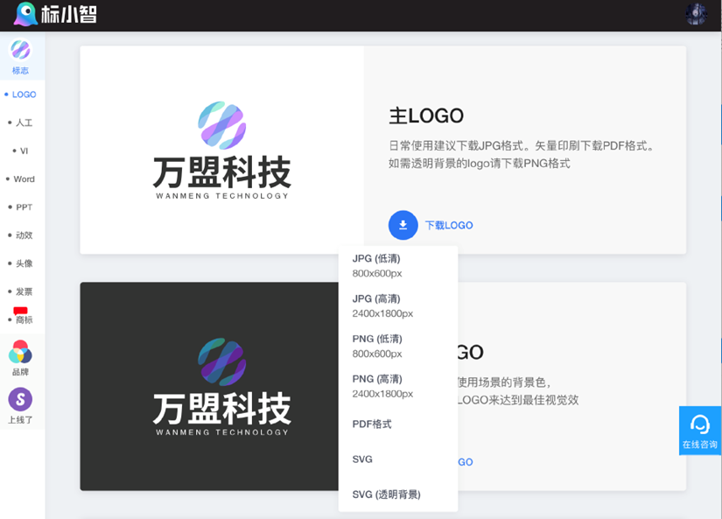Click the 标小智 logo icon in header
The height and width of the screenshot is (519, 722).
tap(26, 14)
